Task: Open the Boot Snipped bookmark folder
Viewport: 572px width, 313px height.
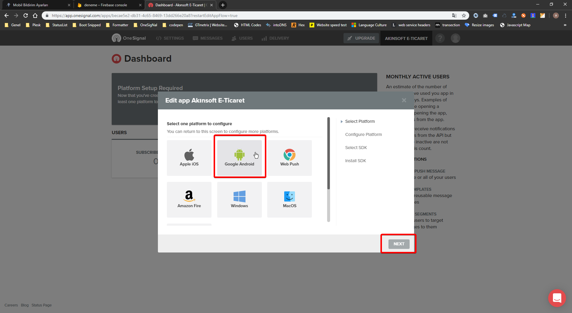Action: pos(87,25)
